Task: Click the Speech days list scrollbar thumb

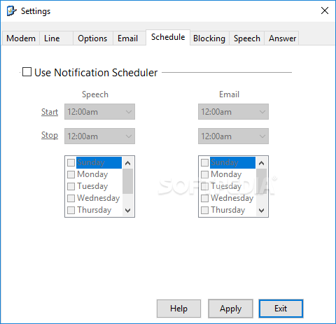Action: click(x=127, y=181)
